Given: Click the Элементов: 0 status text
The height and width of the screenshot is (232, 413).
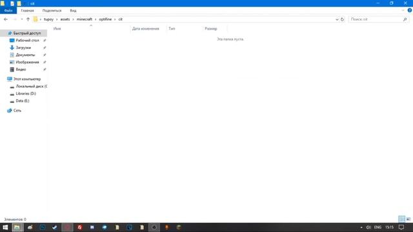Looking at the screenshot, I should [15, 219].
